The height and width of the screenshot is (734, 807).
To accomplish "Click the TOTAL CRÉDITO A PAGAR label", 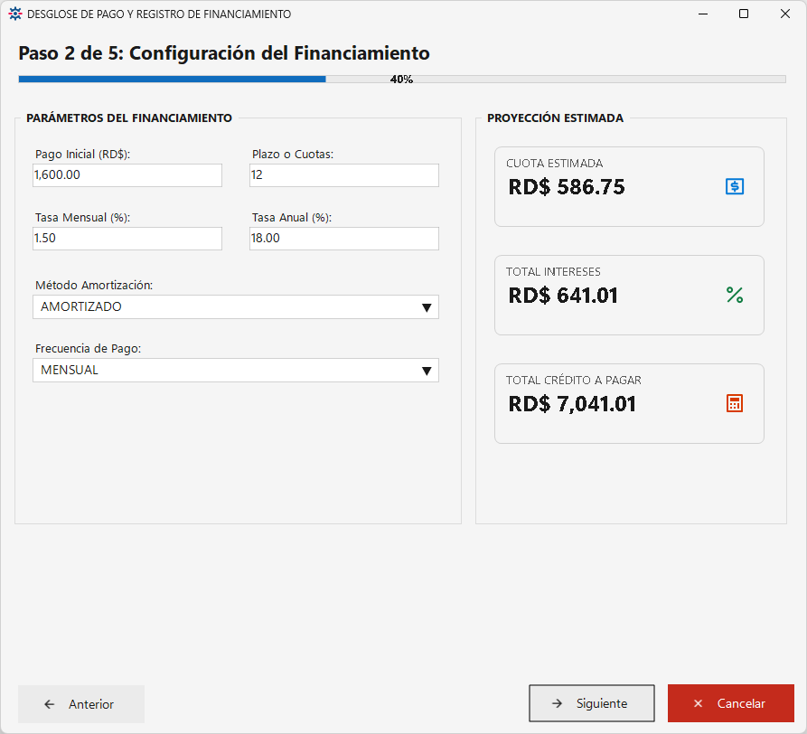I will 573,381.
